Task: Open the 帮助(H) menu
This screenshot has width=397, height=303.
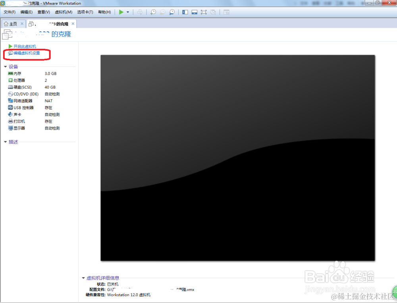Action: 104,12
